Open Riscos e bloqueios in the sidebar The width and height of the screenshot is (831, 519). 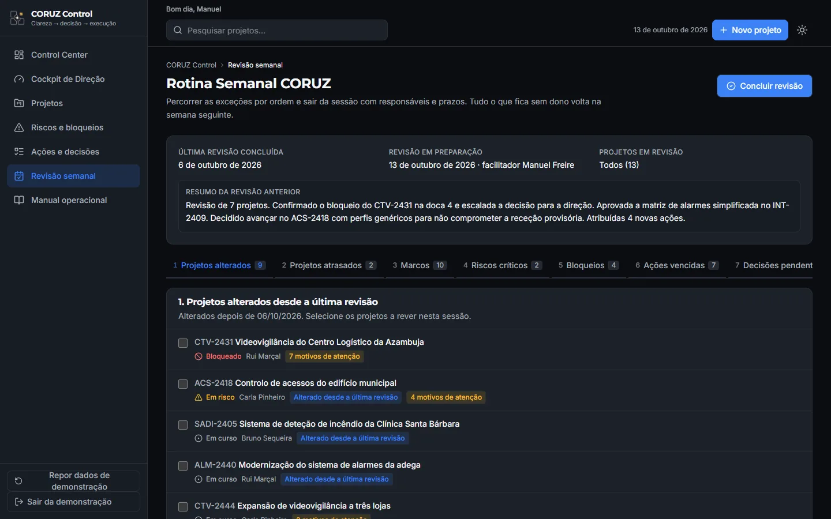73,127
